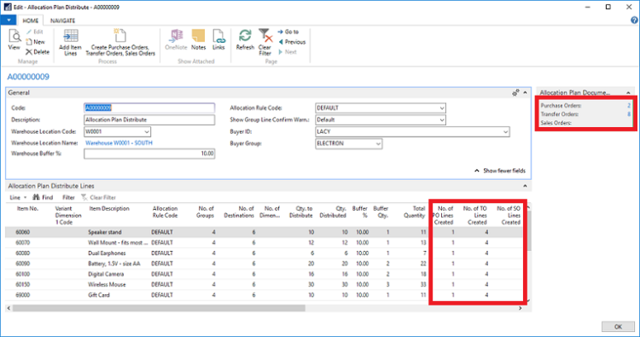Create a New record from ribbon
Viewport: 640px width, 337px height.
36,42
